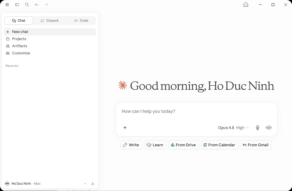Click the HN avatar badge
Viewport: 292px width, 191px height.
click(x=7, y=184)
